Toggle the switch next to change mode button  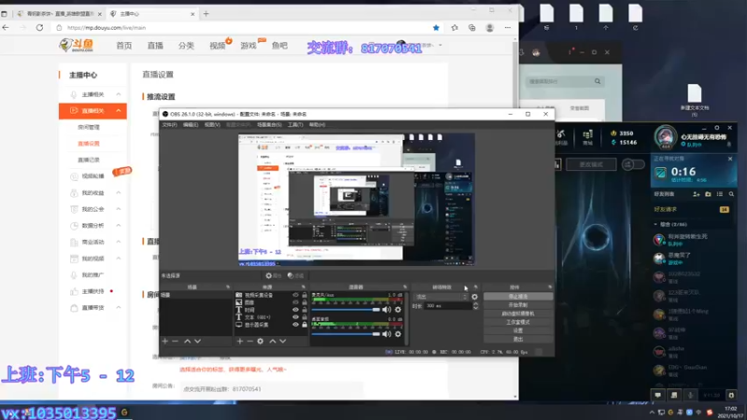633,164
